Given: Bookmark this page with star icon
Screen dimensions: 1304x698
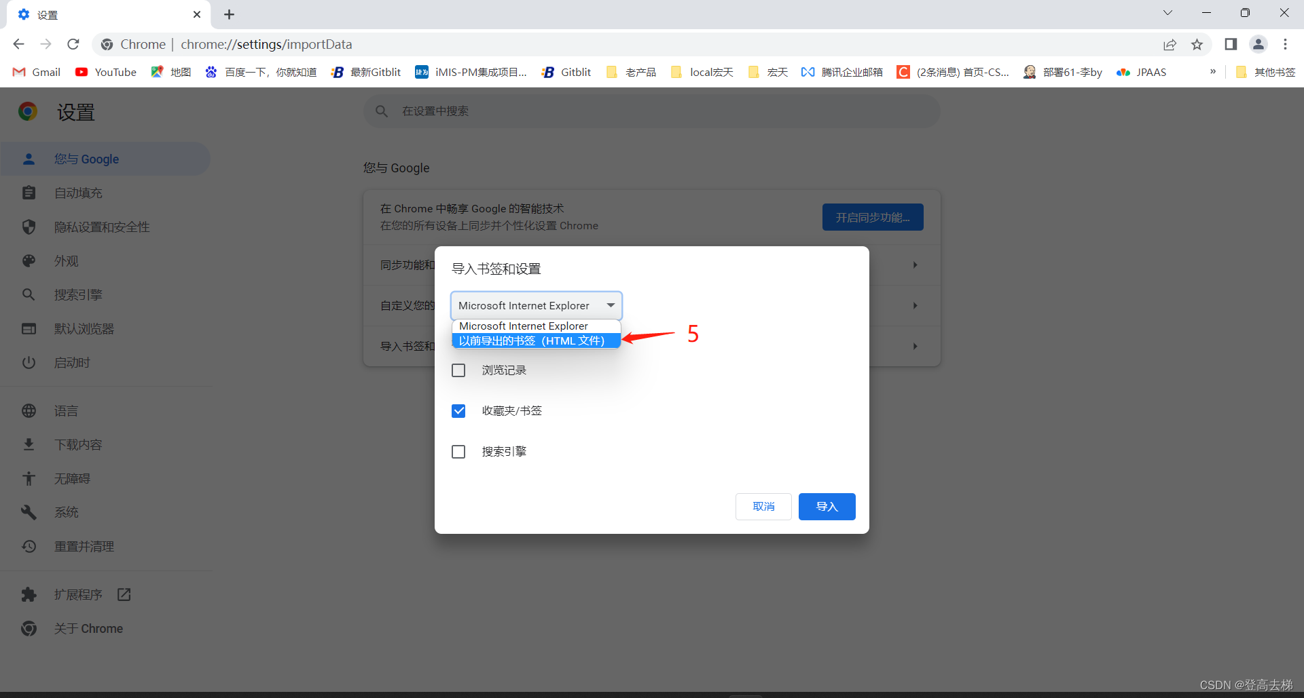Looking at the screenshot, I should [1197, 44].
